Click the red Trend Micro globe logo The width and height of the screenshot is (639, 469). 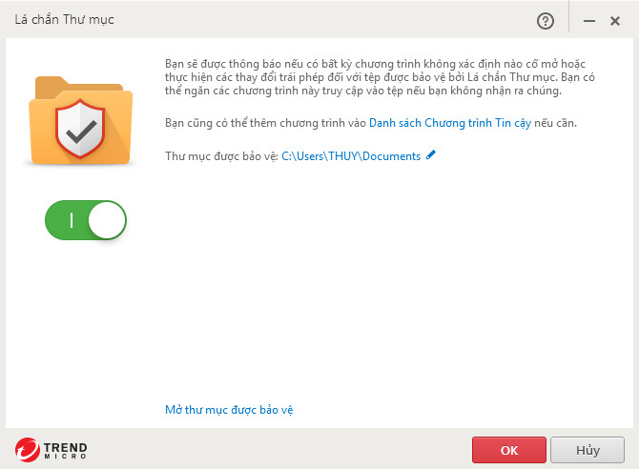coord(28,450)
